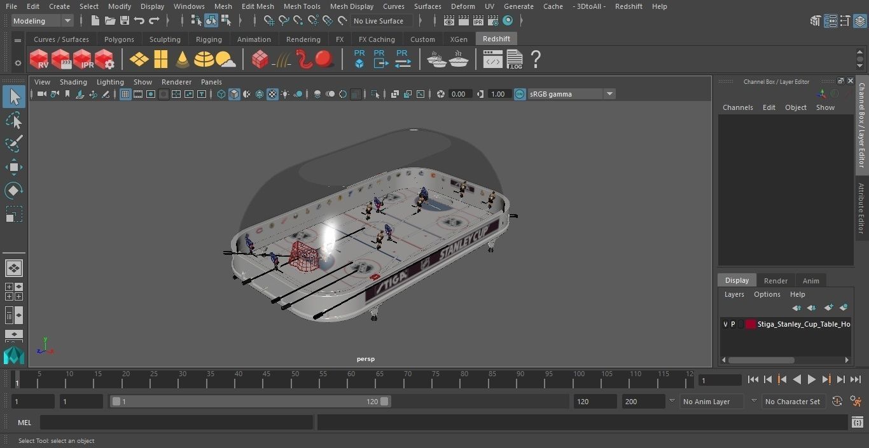The image size is (869, 448).
Task: Open No Character Set dropdown
Action: (x=793, y=402)
